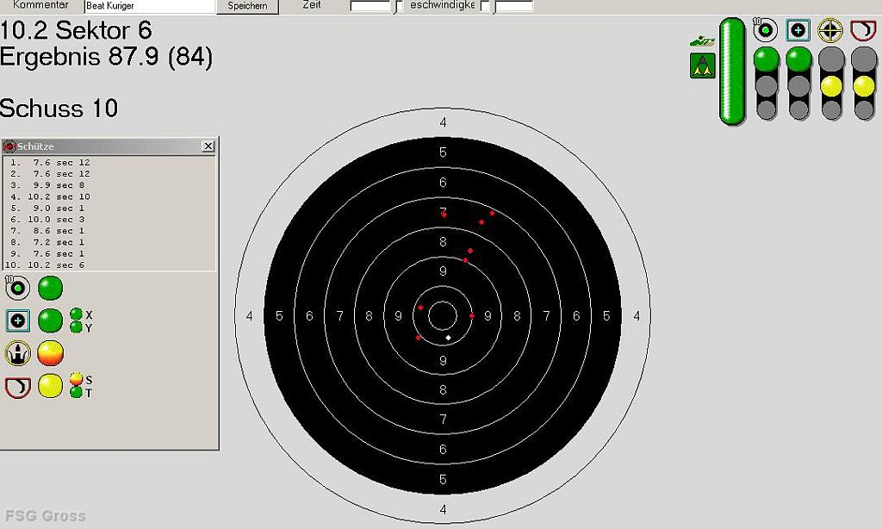Click the traffic light under the 10-ring icon
The height and width of the screenshot is (529, 882).
coord(766,84)
